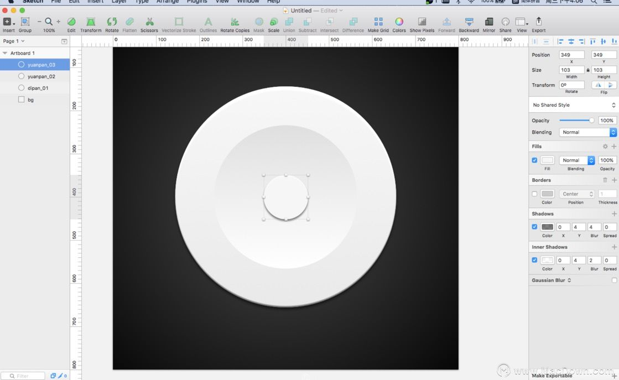Open the Colors picker from toolbar
Image resolution: width=619 pixels, height=380 pixels.
click(399, 24)
